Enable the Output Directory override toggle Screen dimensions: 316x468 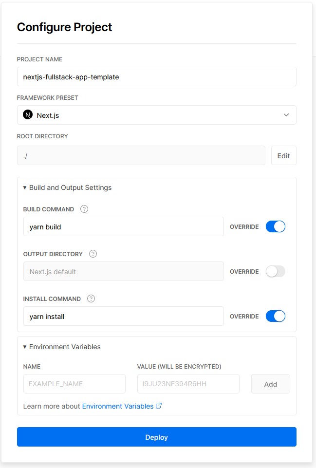pyautogui.click(x=275, y=271)
